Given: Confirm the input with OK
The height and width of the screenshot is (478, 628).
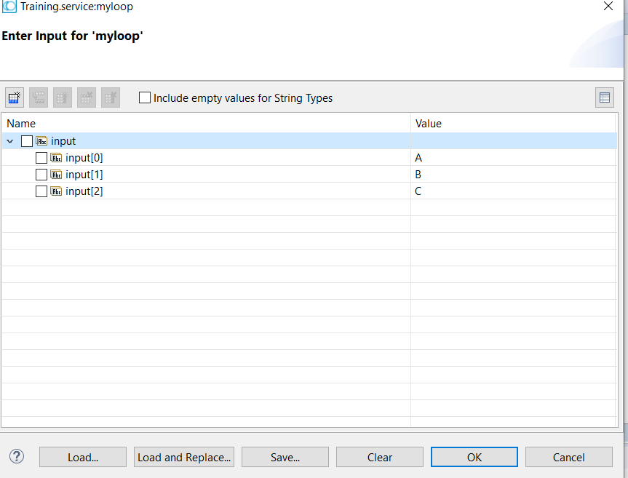Looking at the screenshot, I should [474, 457].
